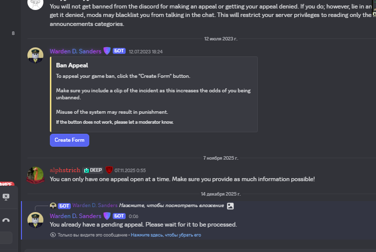Click the Ban Appeal embed title

[72, 65]
